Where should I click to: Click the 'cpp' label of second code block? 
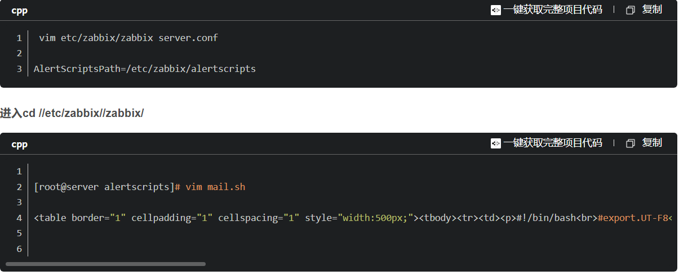coord(19,145)
